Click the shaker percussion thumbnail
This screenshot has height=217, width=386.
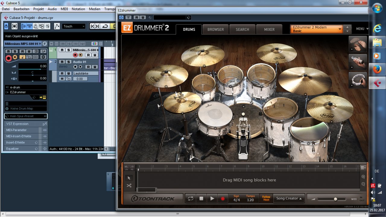pyautogui.click(x=358, y=62)
